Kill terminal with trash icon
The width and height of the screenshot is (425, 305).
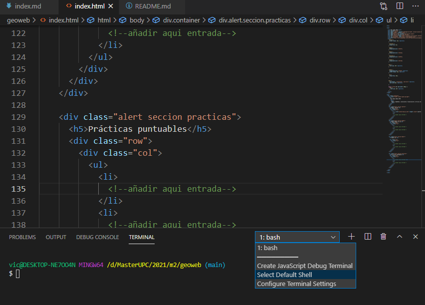pyautogui.click(x=383, y=237)
